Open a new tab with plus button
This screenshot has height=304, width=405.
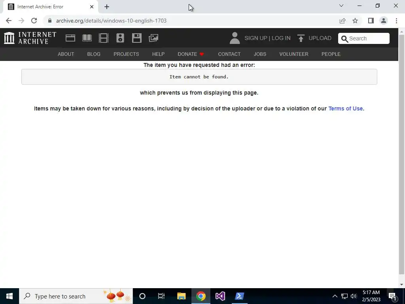coord(107,7)
